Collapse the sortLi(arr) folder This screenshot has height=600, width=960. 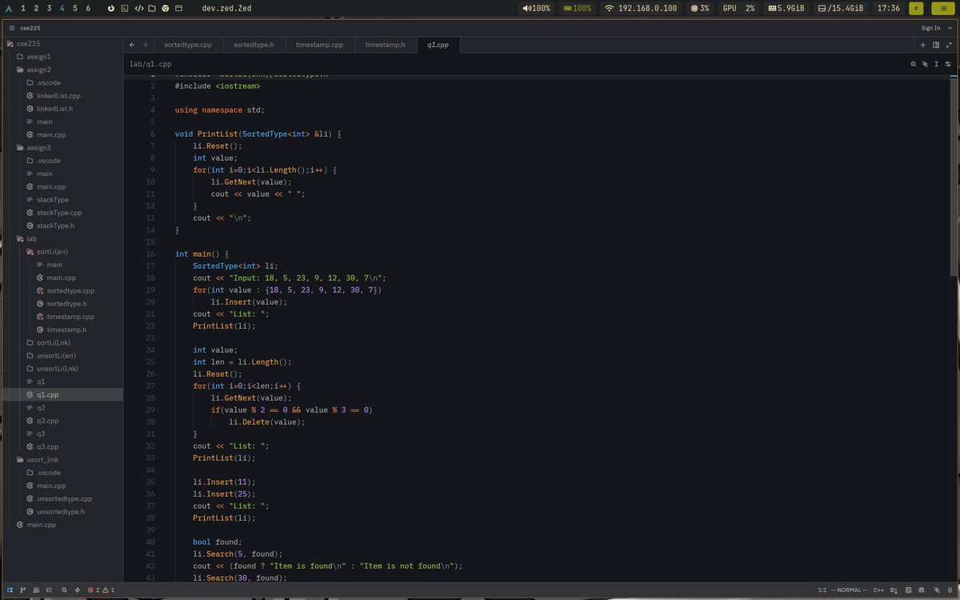click(62, 251)
